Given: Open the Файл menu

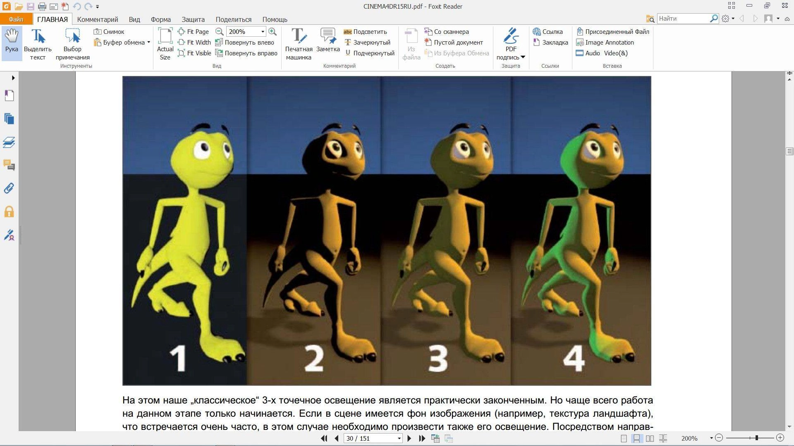Looking at the screenshot, I should 16,19.
